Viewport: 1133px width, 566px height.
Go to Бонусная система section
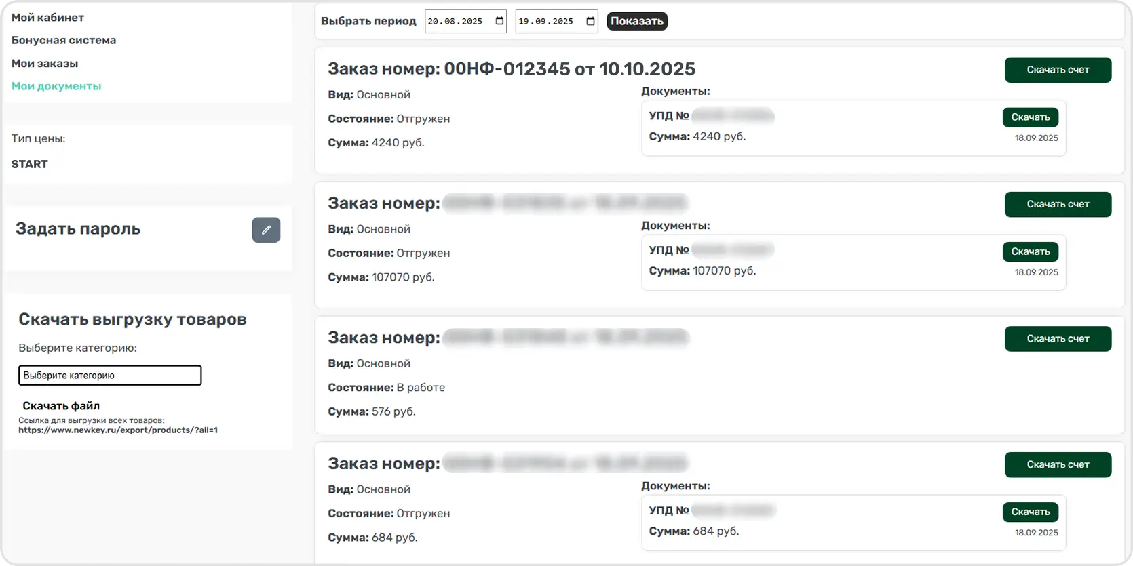[64, 40]
